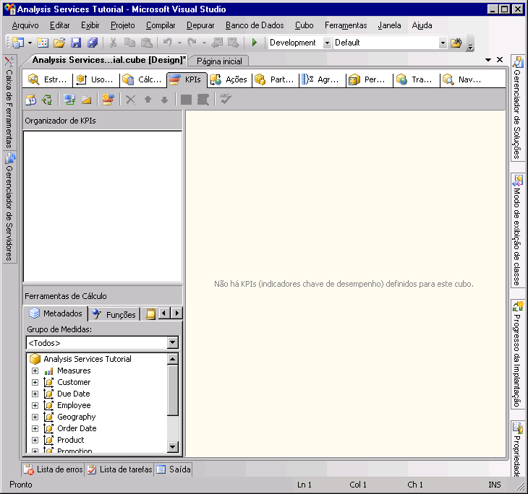Screen dimensions: 528x494
Task: Click the Reconnect icon in KPI toolbar
Action: (x=47, y=100)
